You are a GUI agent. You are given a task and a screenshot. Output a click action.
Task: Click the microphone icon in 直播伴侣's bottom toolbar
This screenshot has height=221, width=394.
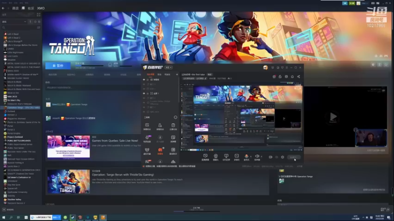(247, 157)
